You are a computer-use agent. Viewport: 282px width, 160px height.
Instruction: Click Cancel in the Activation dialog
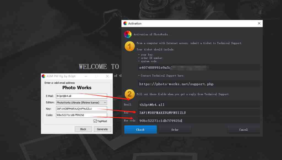pyautogui.click(x=243, y=129)
